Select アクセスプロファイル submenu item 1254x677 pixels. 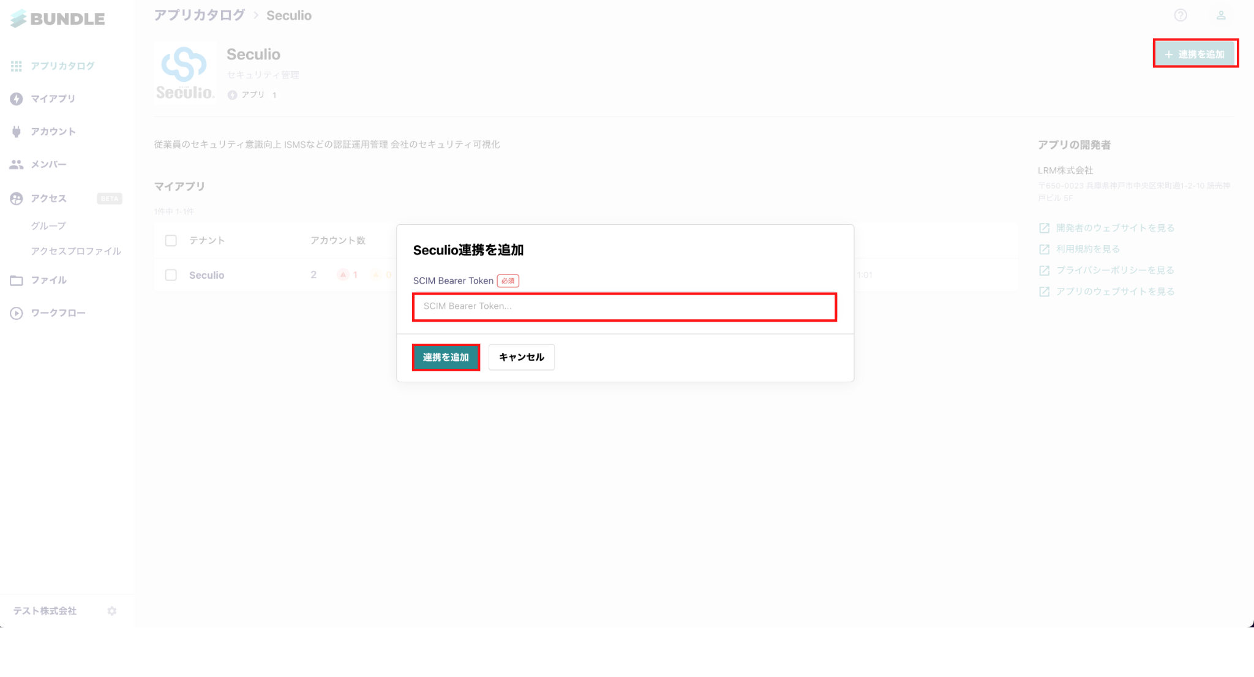[x=76, y=251]
